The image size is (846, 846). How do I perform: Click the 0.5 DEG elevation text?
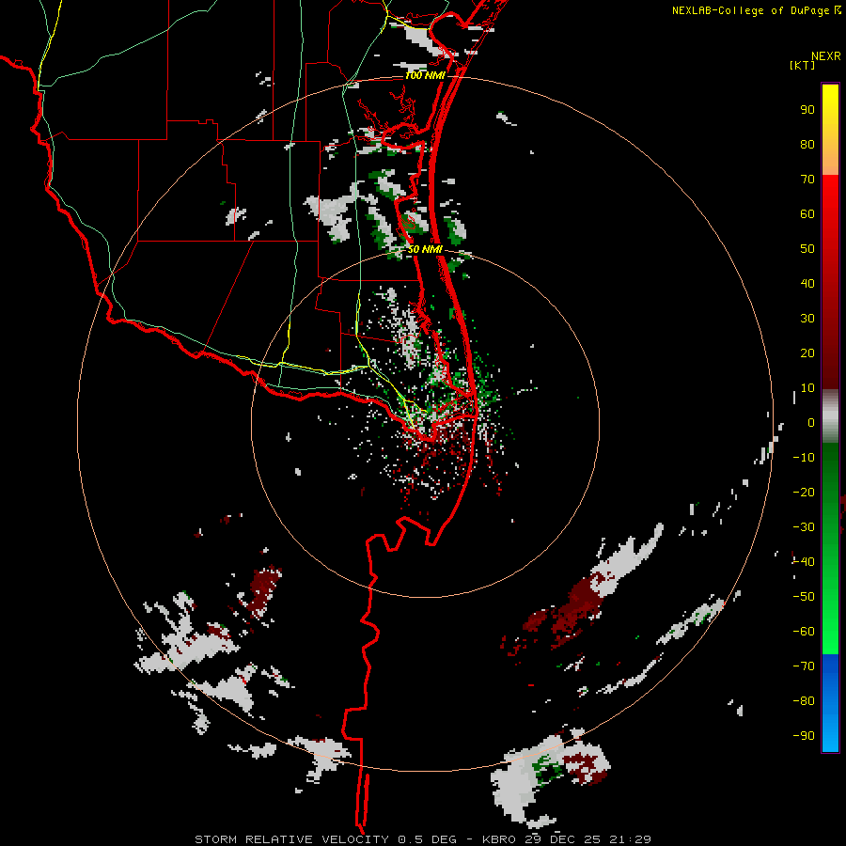(427, 839)
